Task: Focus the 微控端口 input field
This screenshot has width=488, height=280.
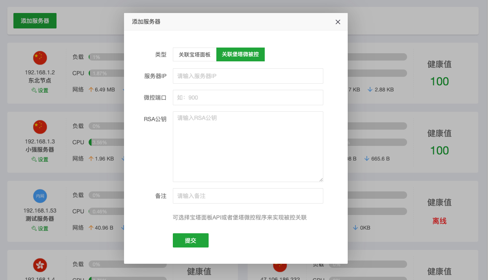Action: (248, 98)
